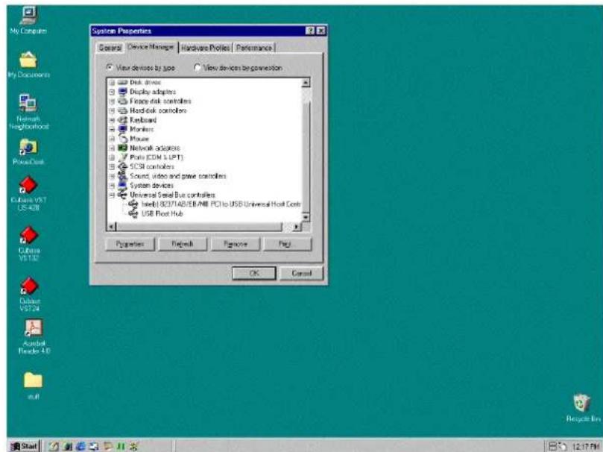Screen dimensions: 603x452
Task: Select View devices by type radio button
Action: [x=110, y=68]
